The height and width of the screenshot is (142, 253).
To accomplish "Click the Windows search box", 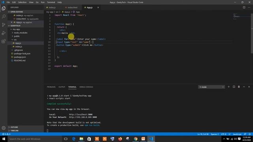I will [34, 139].
